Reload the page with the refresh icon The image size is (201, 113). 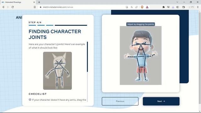click(x=13, y=7)
